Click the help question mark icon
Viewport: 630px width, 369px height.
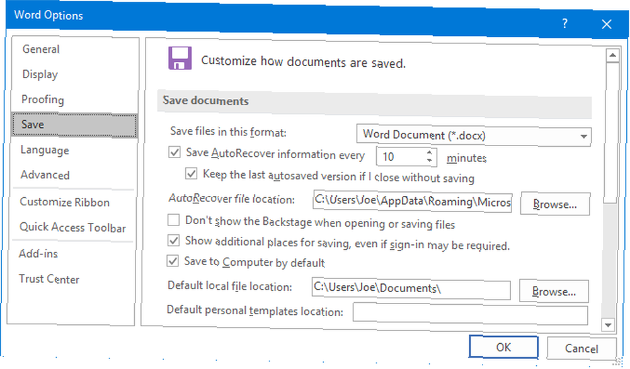[x=564, y=24]
